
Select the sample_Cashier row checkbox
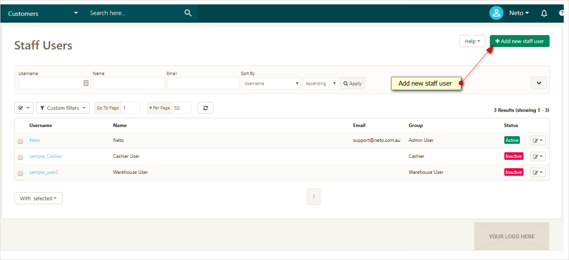(x=20, y=157)
